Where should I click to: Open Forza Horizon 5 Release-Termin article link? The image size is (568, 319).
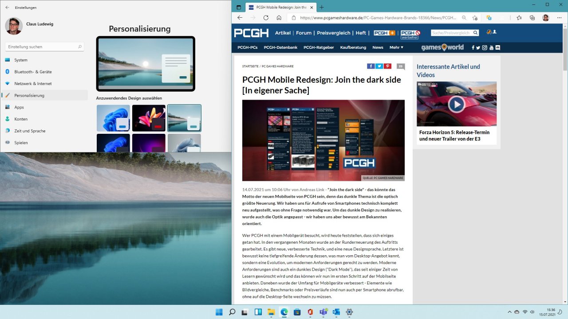454,136
